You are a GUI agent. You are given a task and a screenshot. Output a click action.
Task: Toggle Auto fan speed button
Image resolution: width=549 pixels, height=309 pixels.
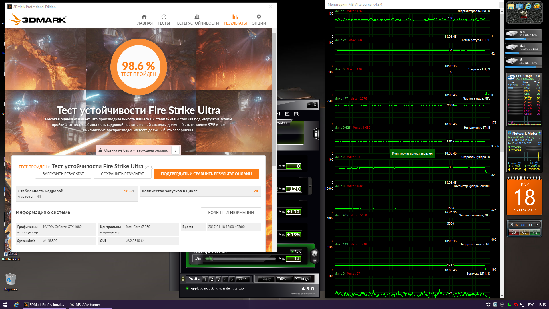tap(296, 251)
